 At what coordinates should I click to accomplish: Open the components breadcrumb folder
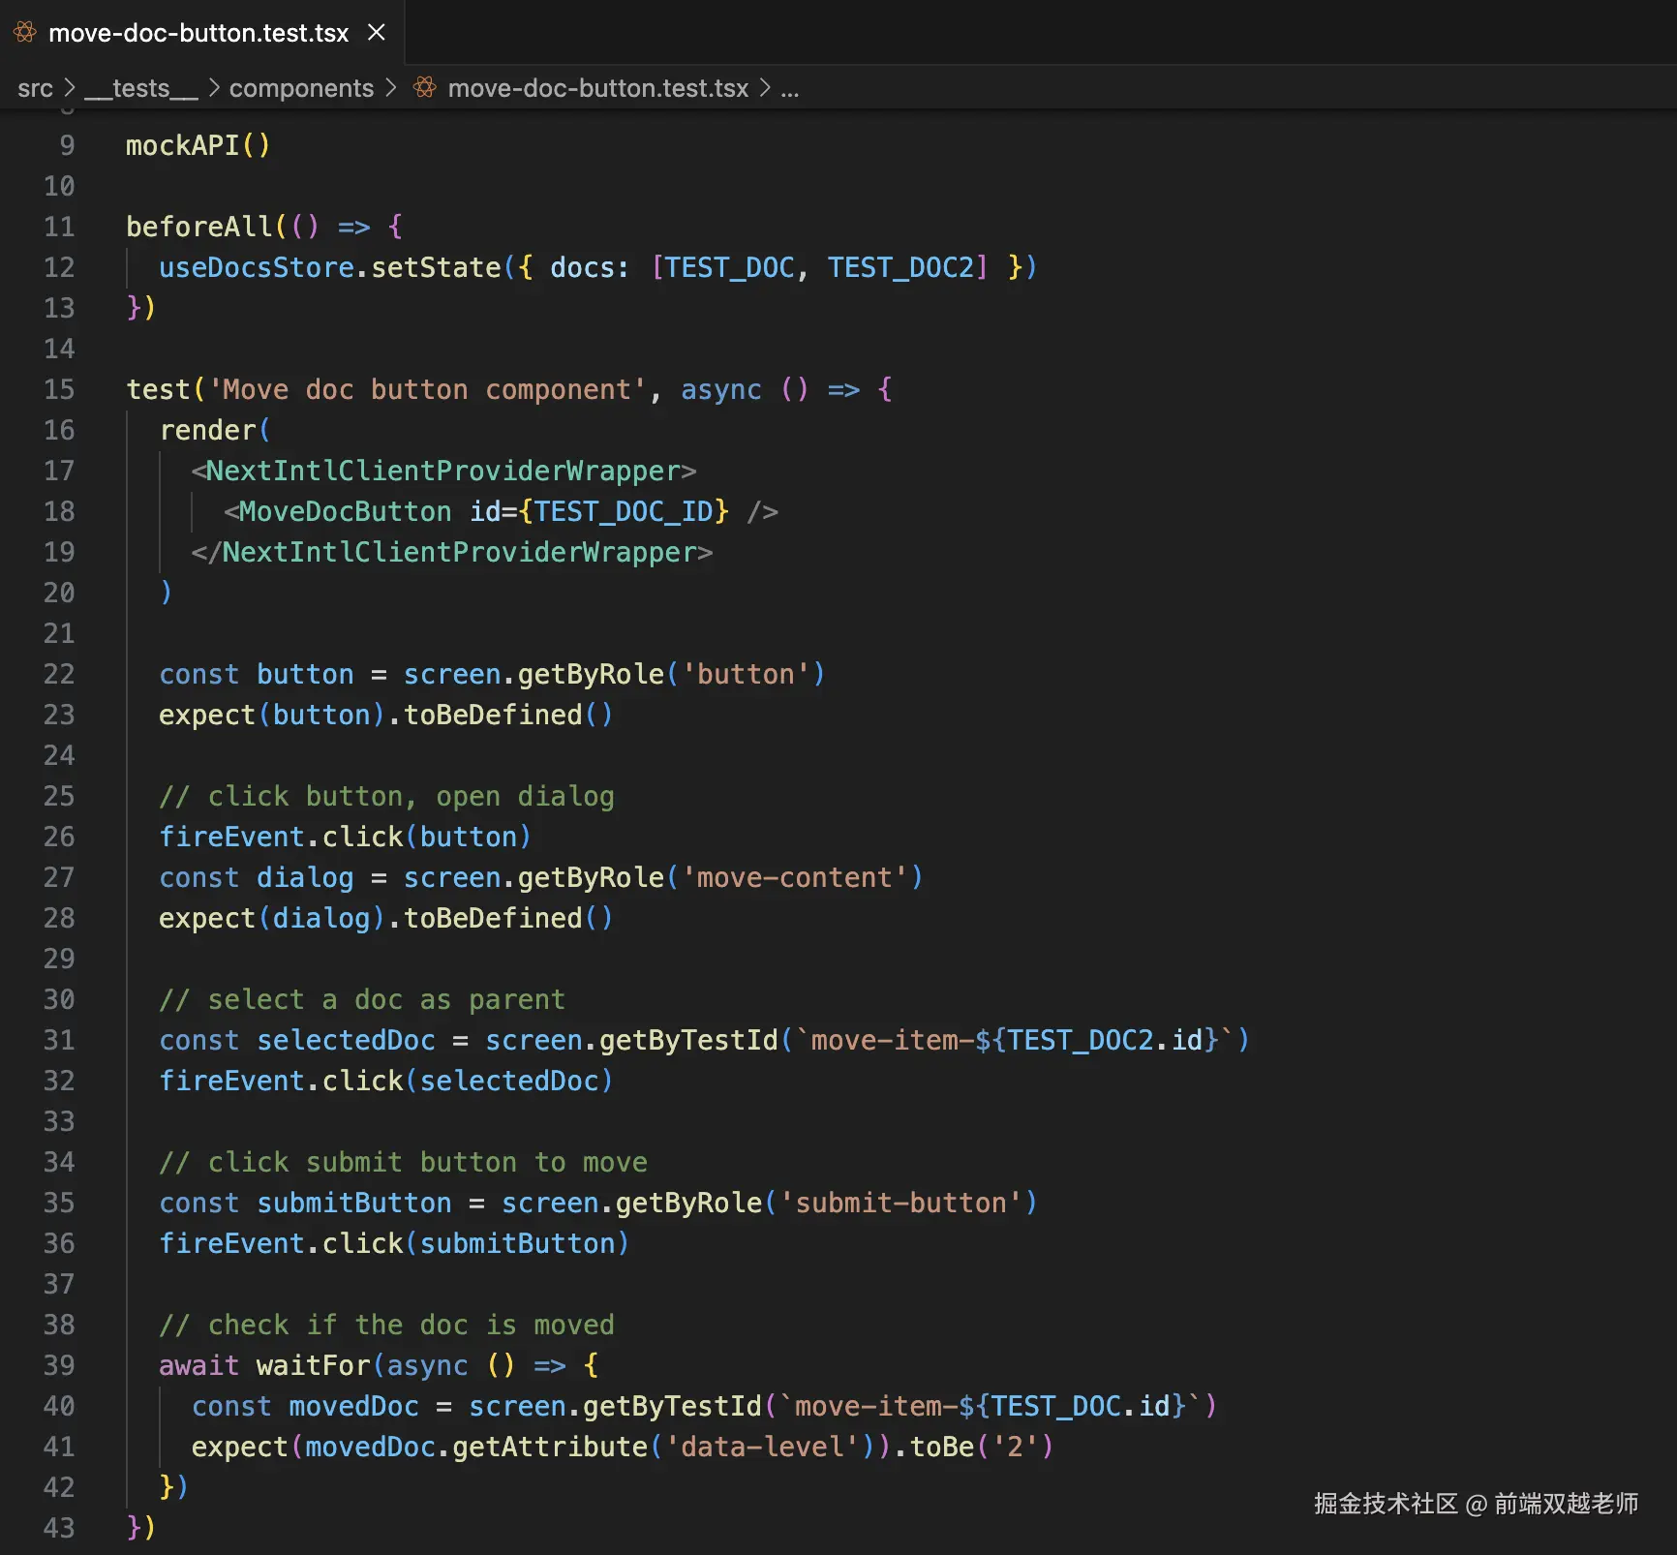[300, 88]
